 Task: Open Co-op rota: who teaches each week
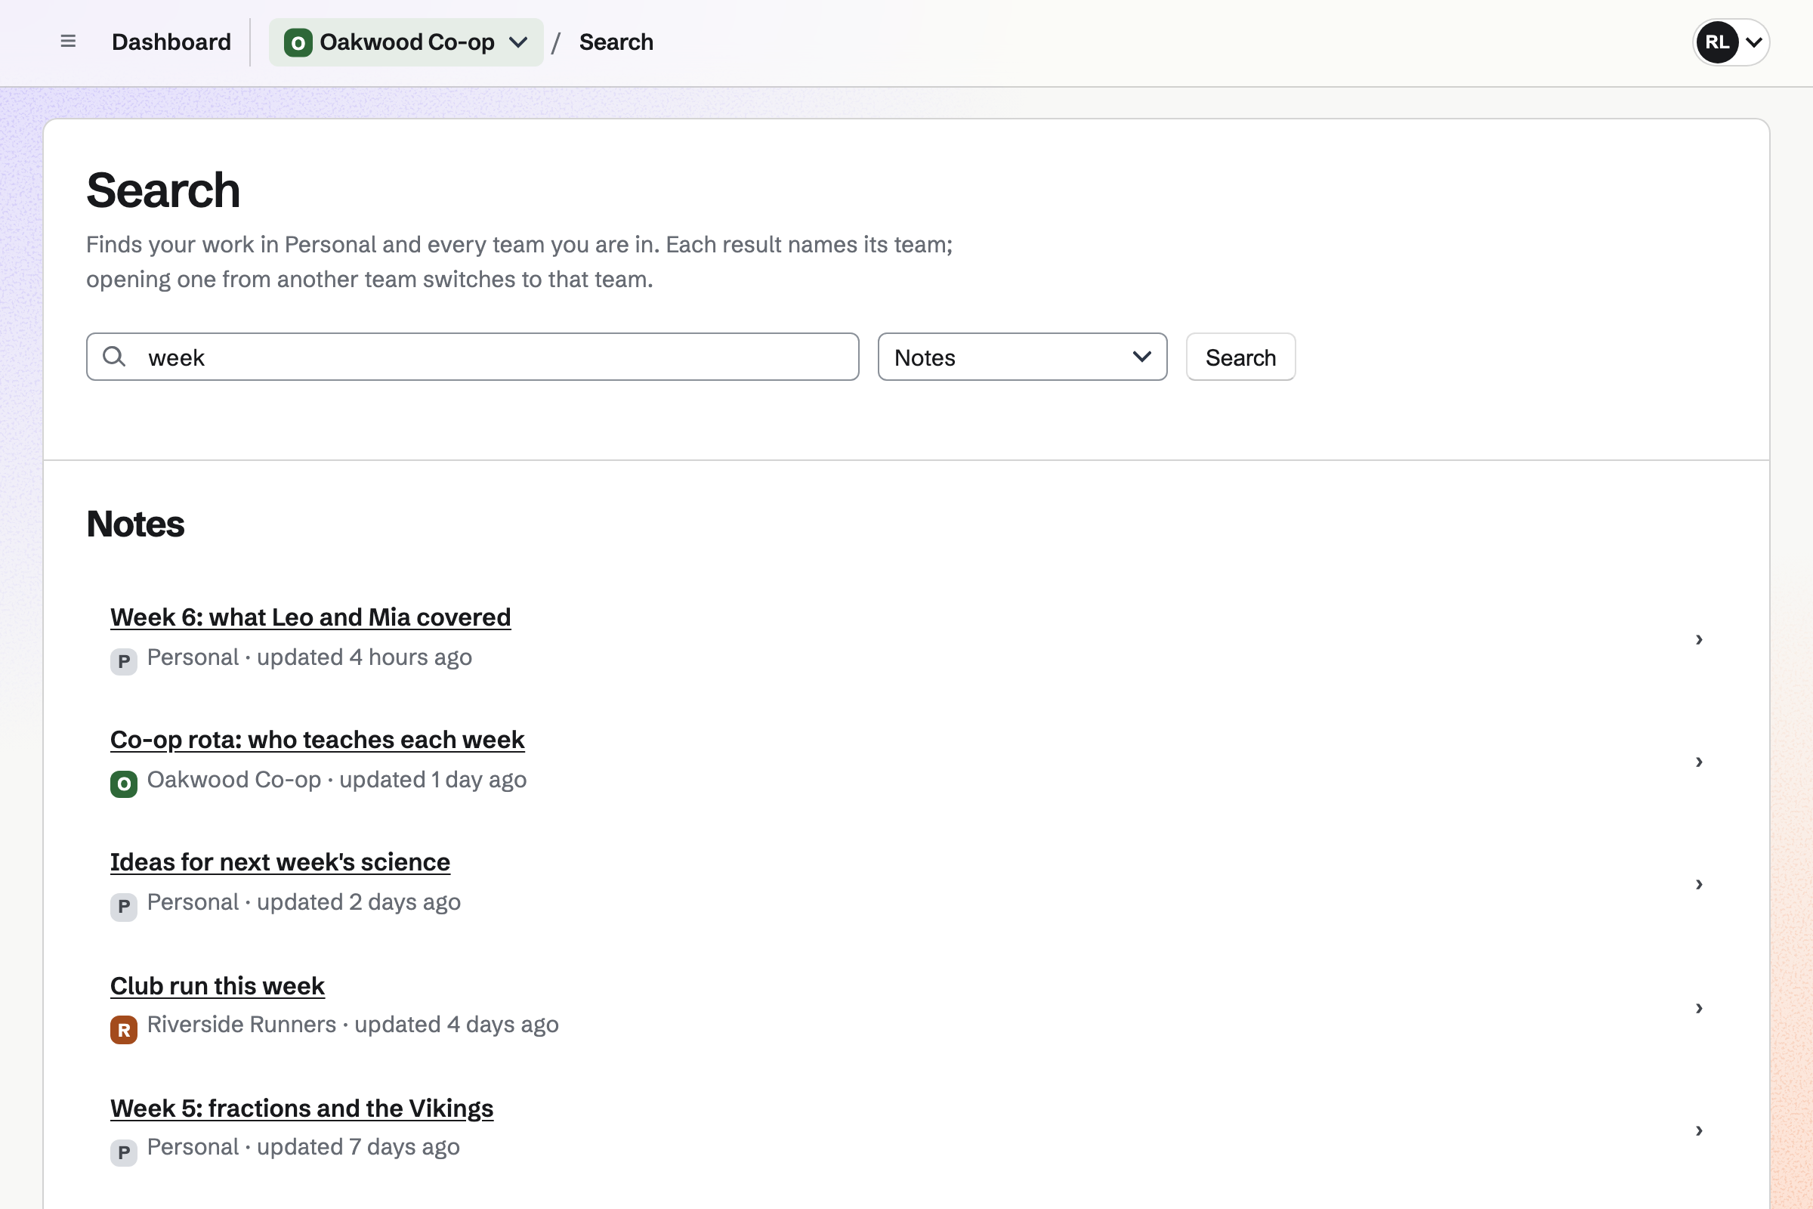point(317,740)
